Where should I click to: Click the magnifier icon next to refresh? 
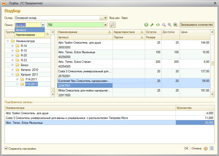(164, 25)
